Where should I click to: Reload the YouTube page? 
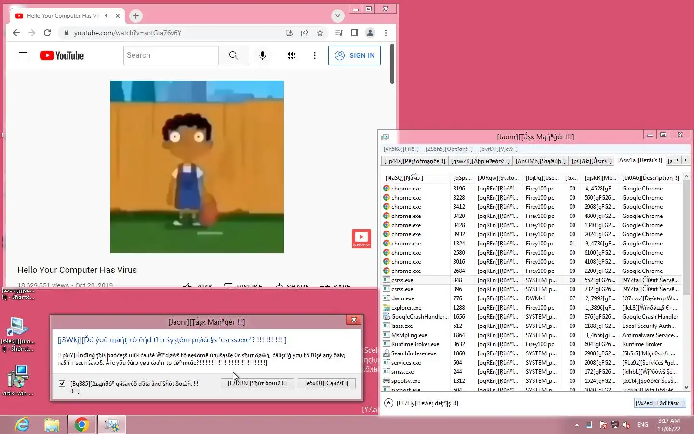(47, 33)
